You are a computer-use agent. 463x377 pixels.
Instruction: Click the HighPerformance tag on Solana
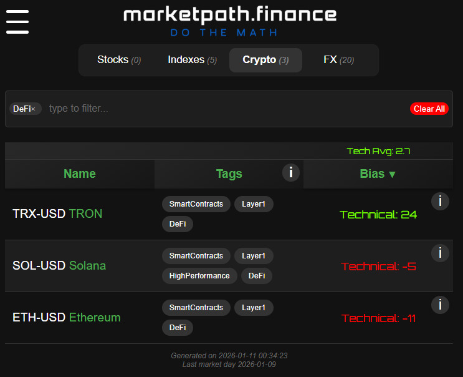199,276
